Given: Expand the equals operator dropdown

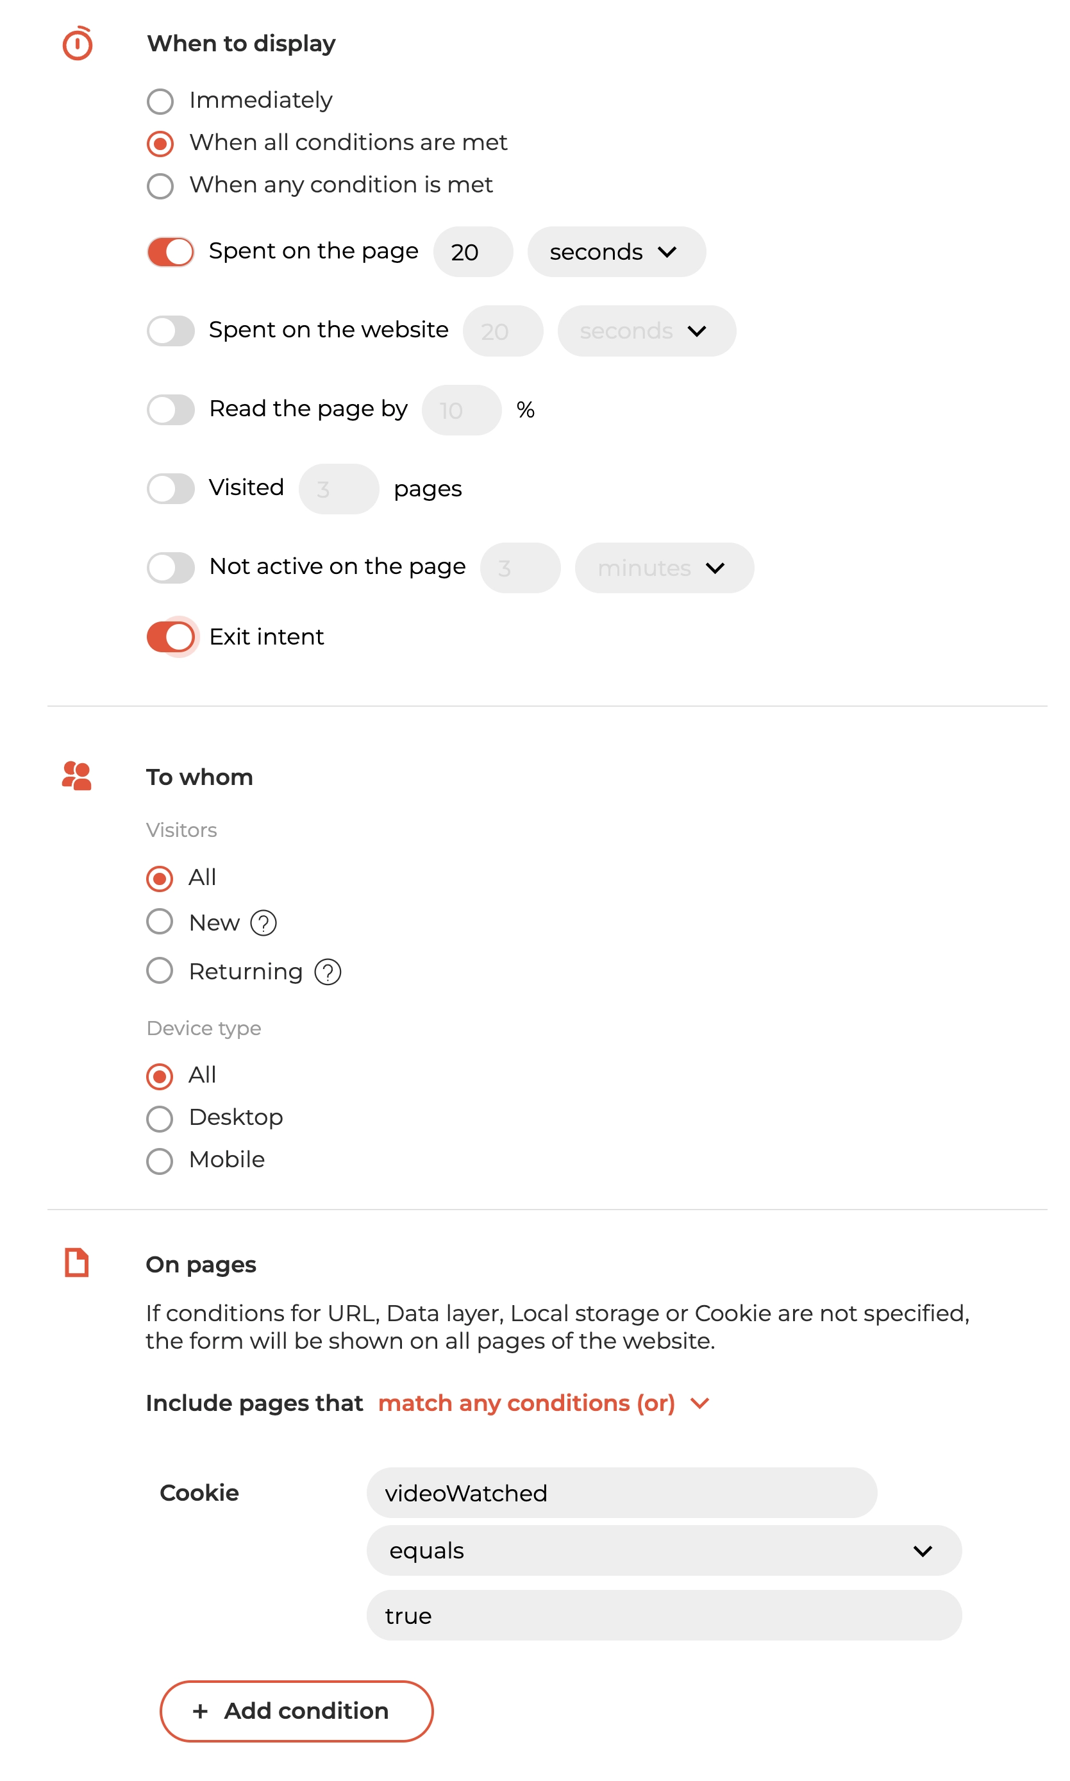Looking at the screenshot, I should click(x=664, y=1550).
